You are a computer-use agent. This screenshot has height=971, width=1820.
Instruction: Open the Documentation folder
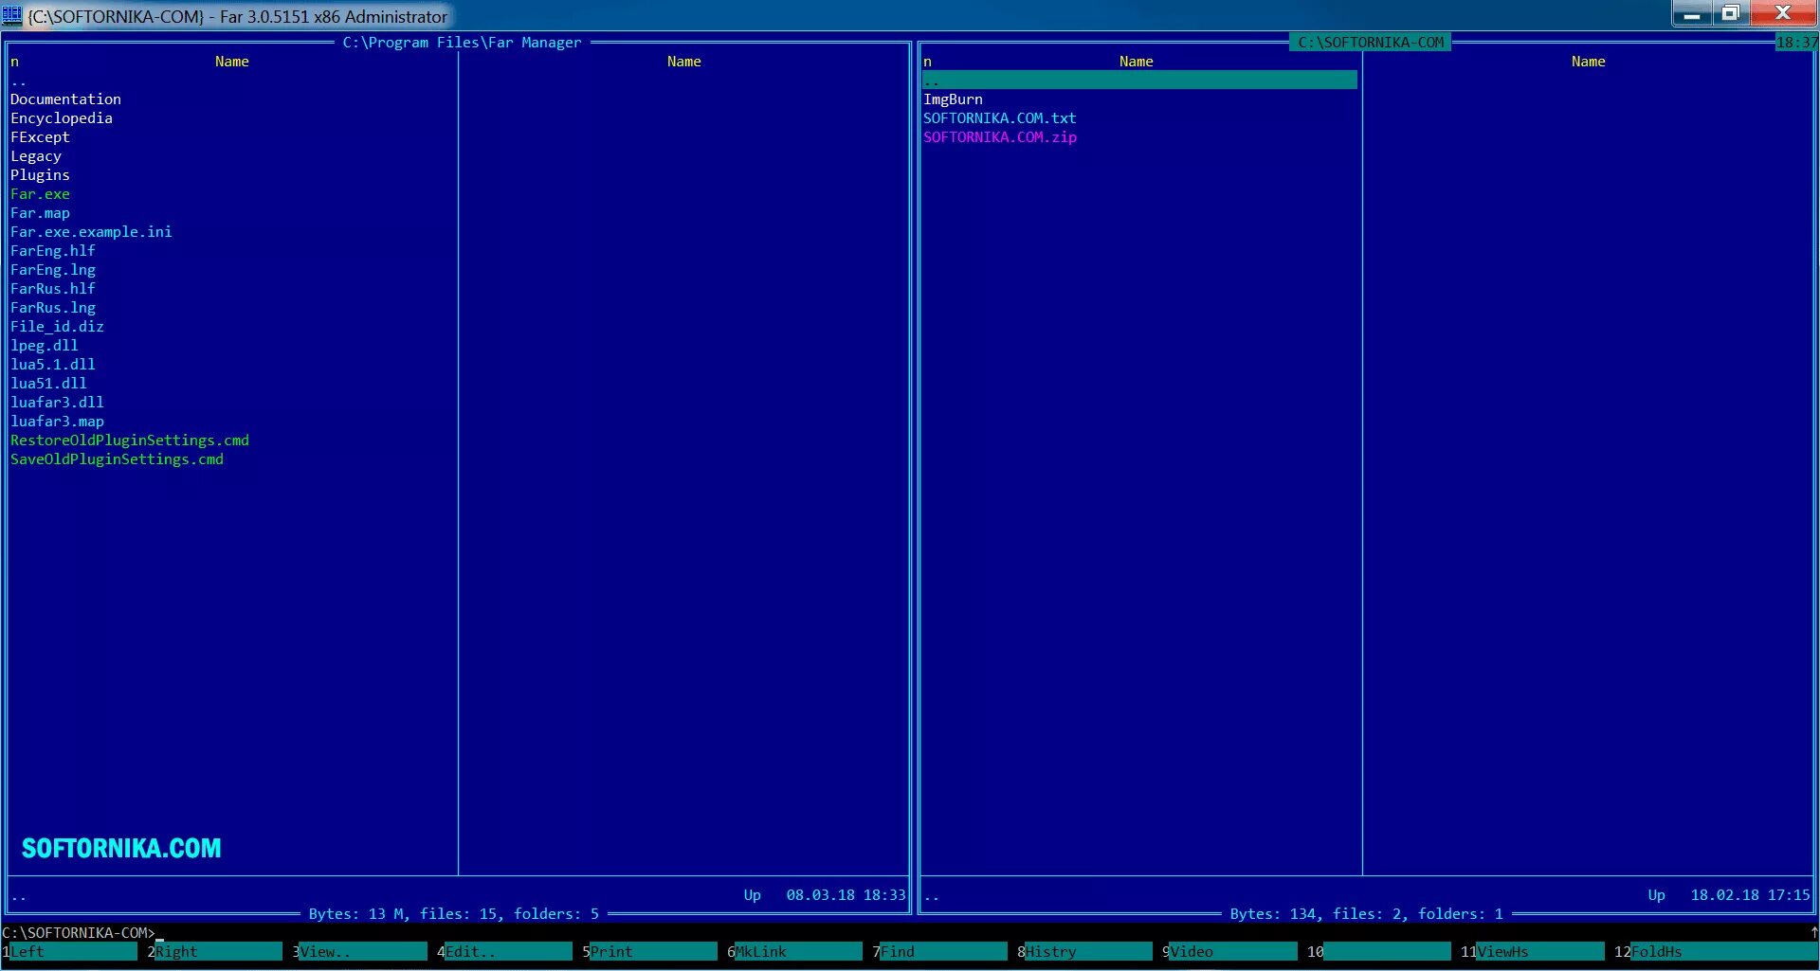65,99
